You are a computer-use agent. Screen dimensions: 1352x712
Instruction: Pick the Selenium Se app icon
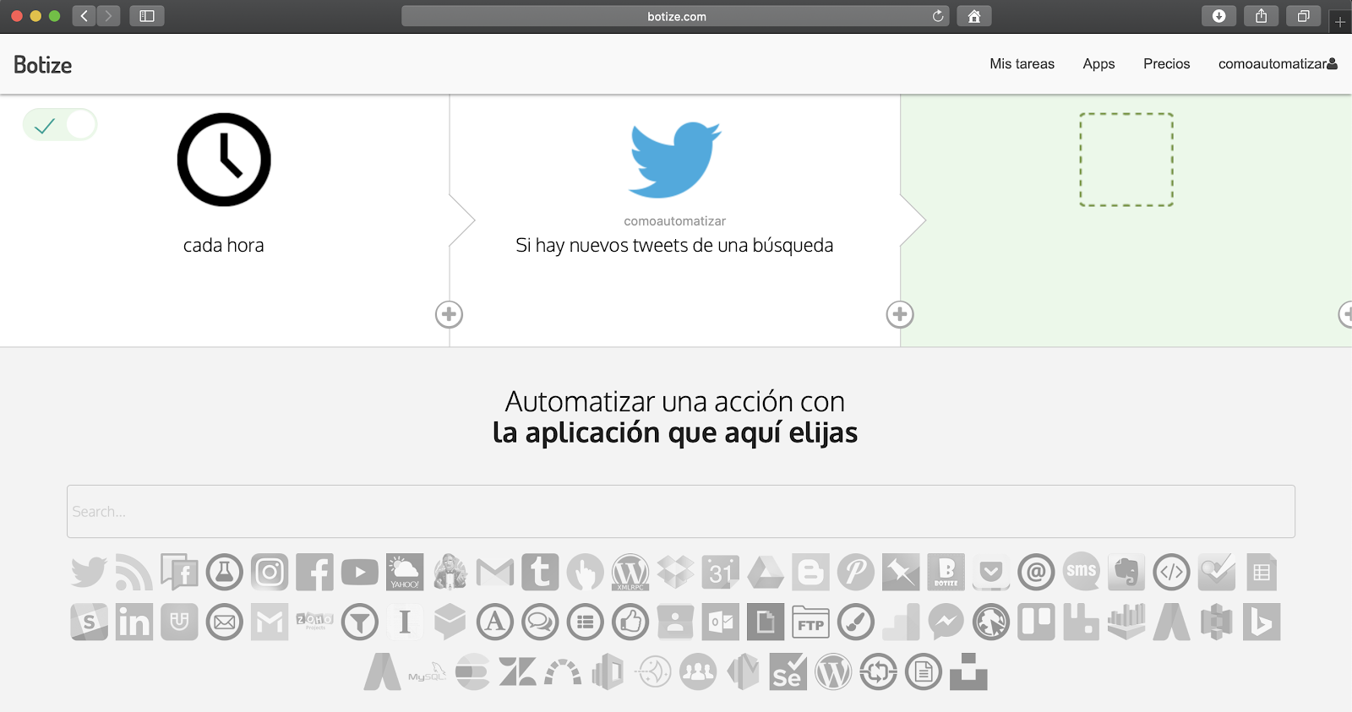(788, 673)
